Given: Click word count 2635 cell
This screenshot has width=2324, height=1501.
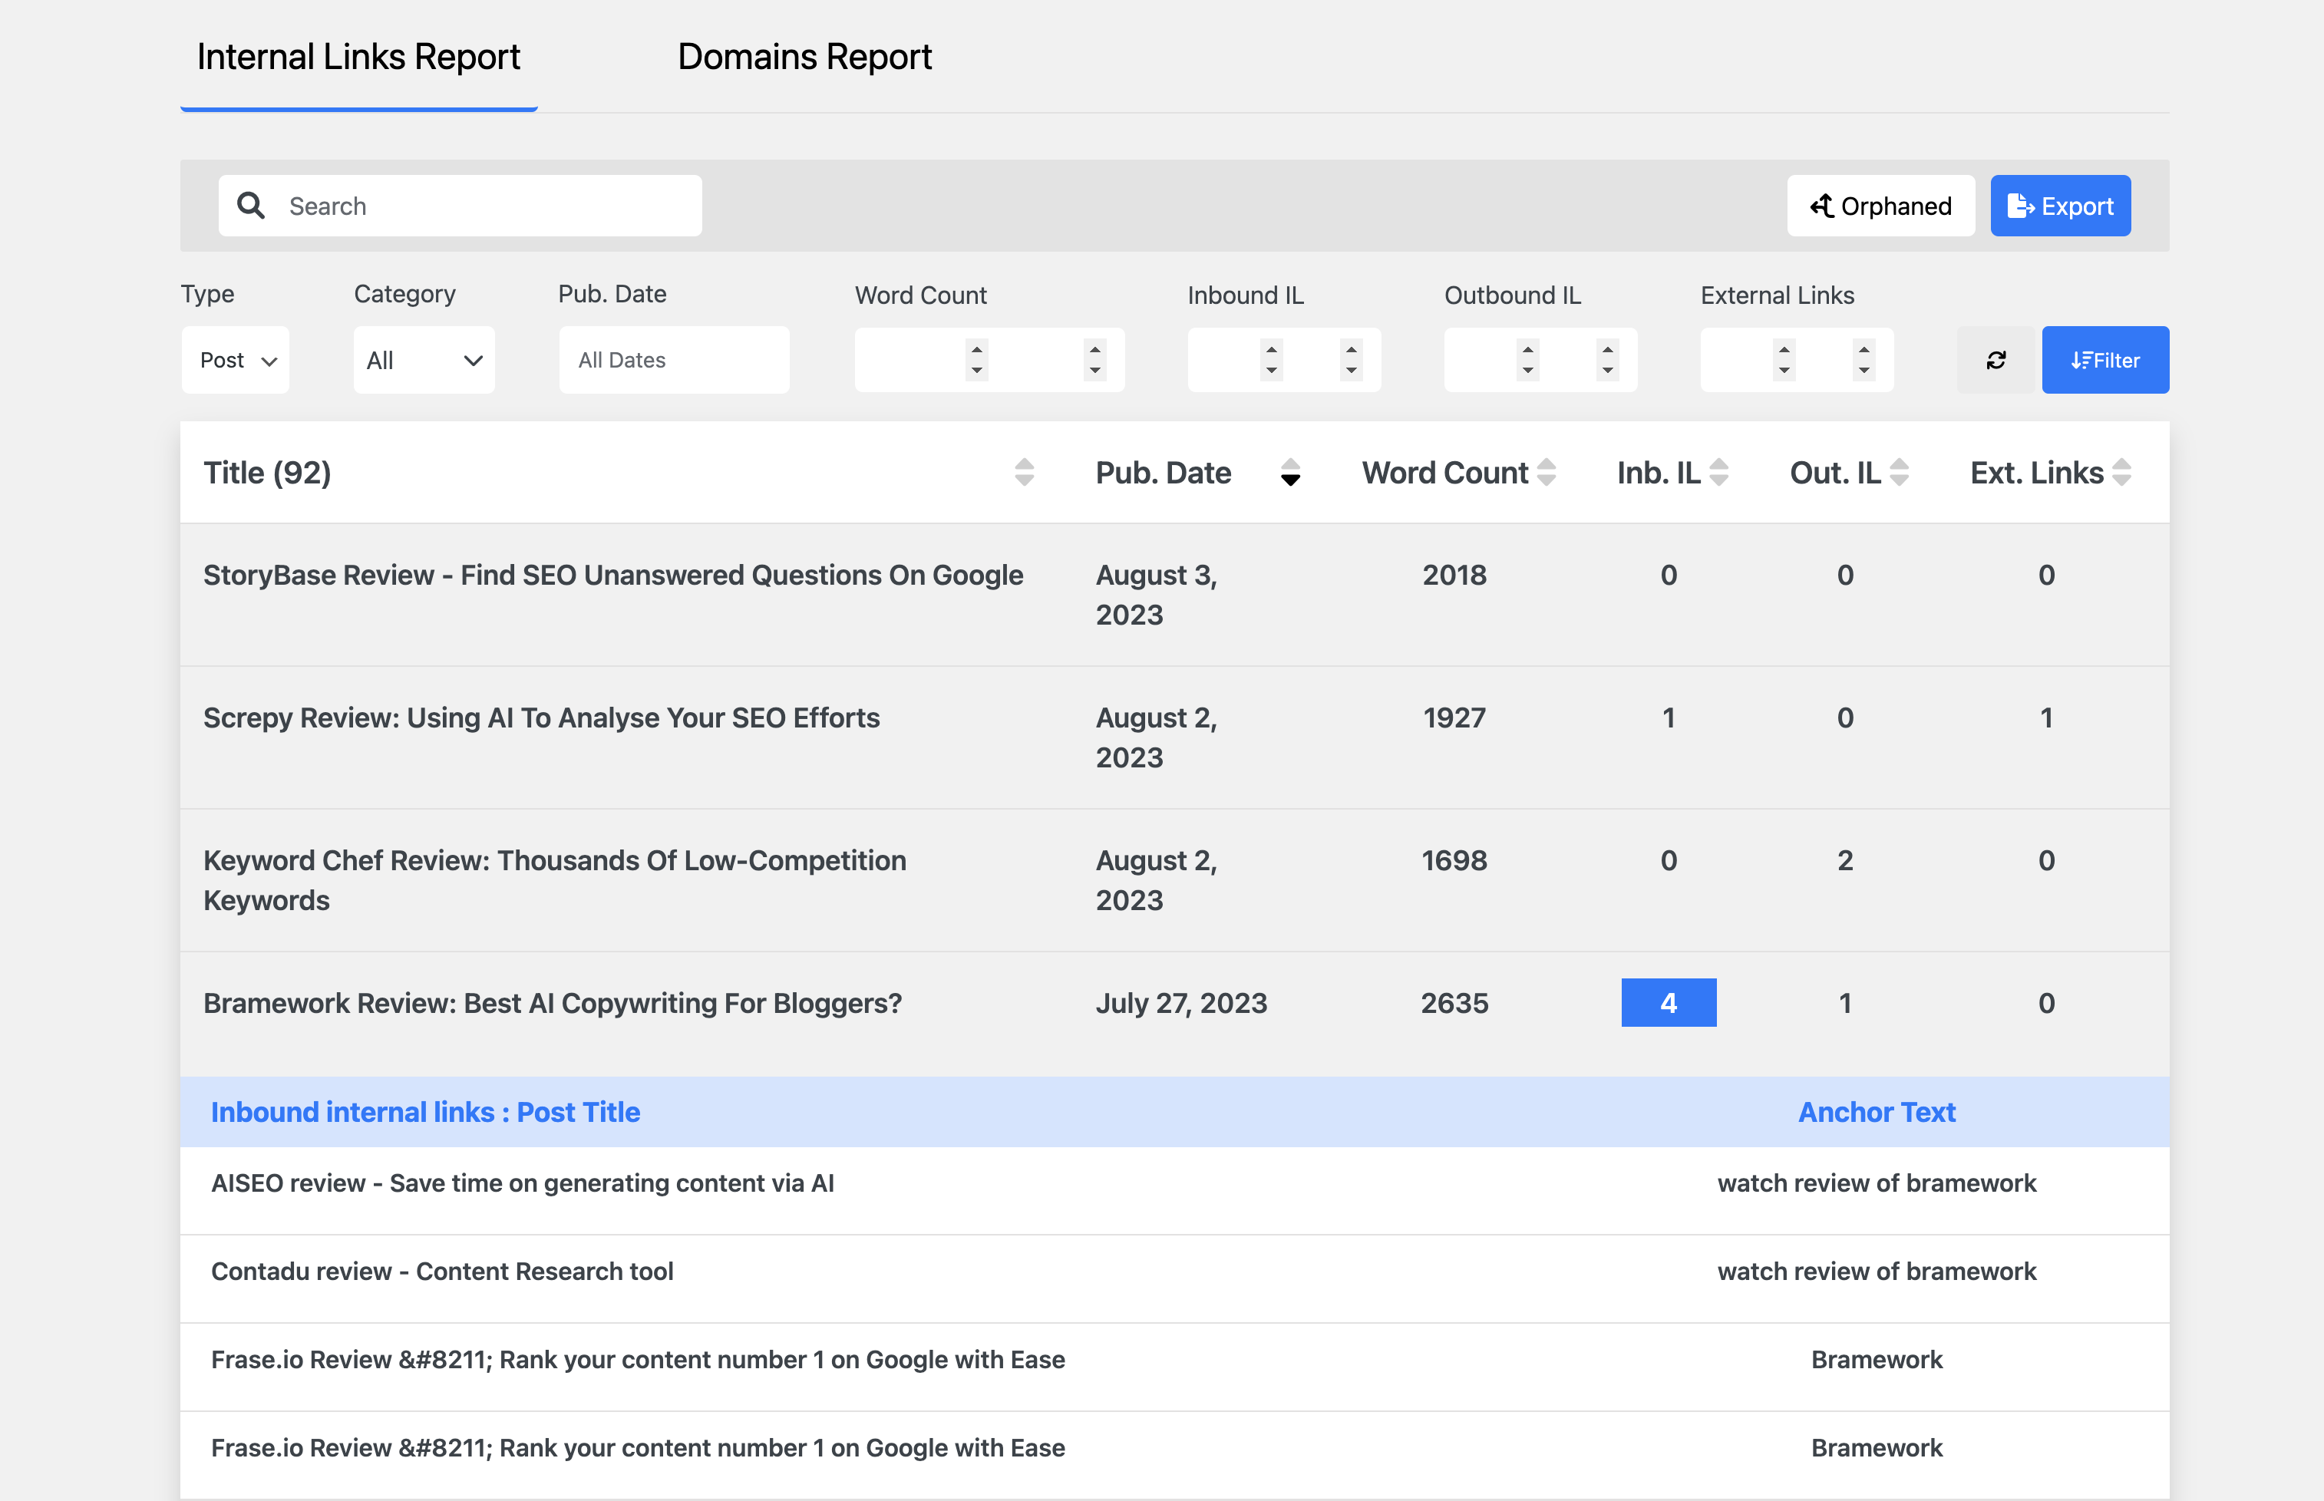Looking at the screenshot, I should coord(1454,1003).
